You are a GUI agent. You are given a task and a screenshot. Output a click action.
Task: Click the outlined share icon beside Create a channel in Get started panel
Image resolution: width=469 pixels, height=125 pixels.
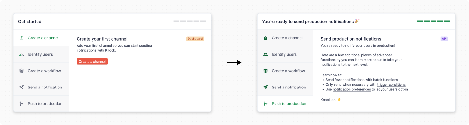tap(22, 38)
